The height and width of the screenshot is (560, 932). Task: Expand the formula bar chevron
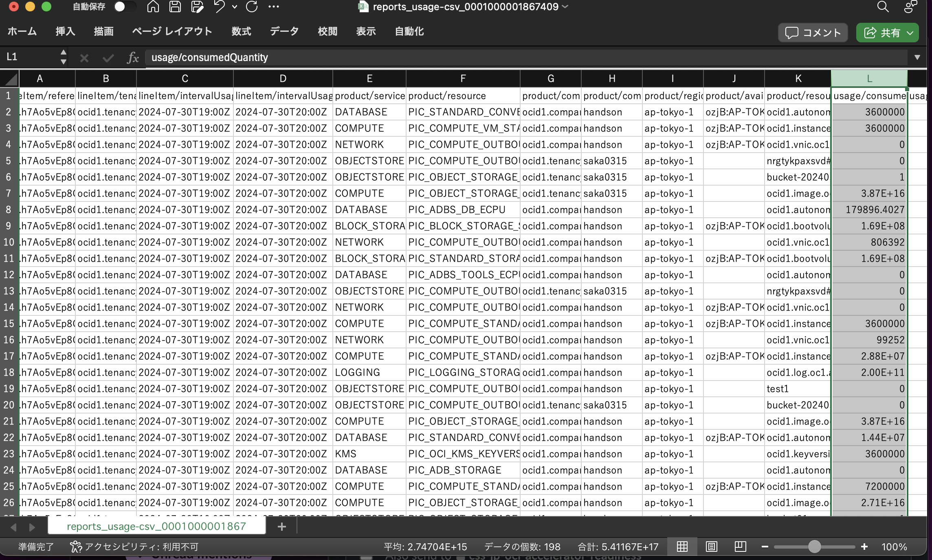coord(917,57)
